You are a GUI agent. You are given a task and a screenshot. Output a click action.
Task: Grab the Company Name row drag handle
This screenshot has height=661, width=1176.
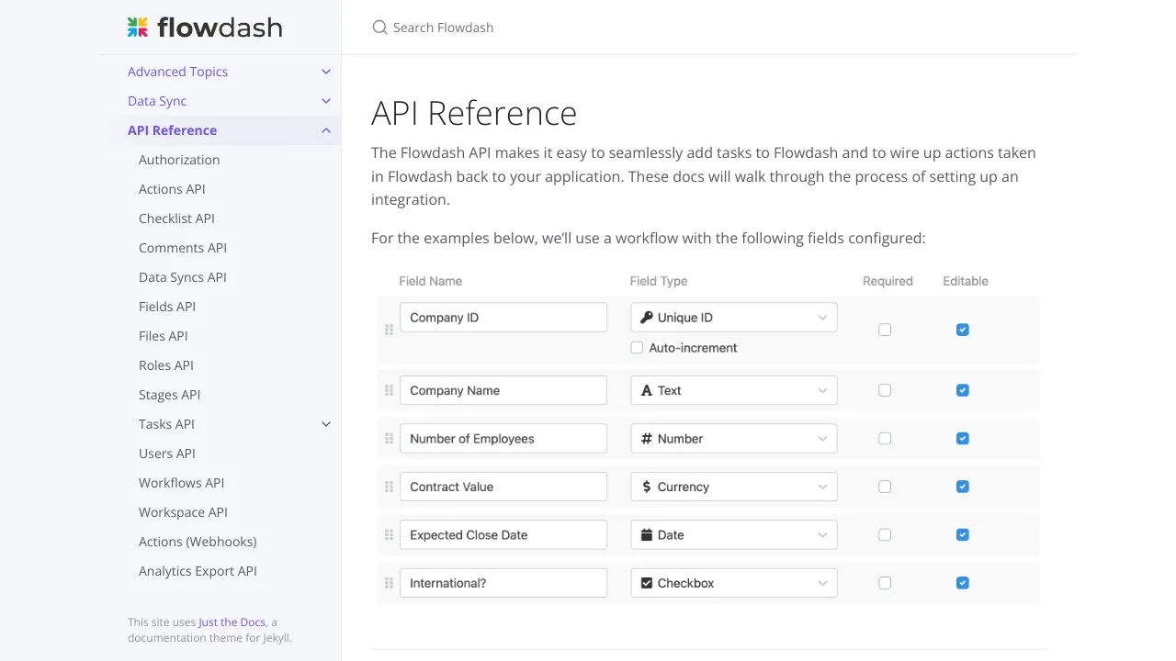point(389,390)
